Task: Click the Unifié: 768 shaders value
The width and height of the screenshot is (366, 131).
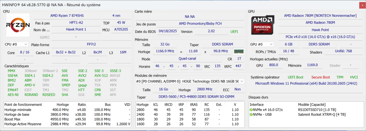Action: pyautogui.click(x=343, y=52)
